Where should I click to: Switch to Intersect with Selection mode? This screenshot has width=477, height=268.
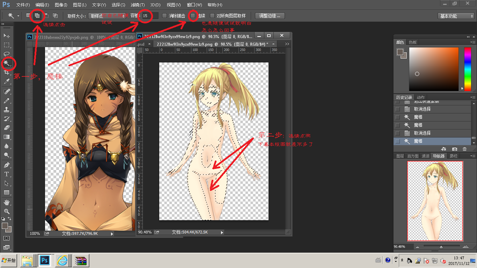(x=55, y=16)
